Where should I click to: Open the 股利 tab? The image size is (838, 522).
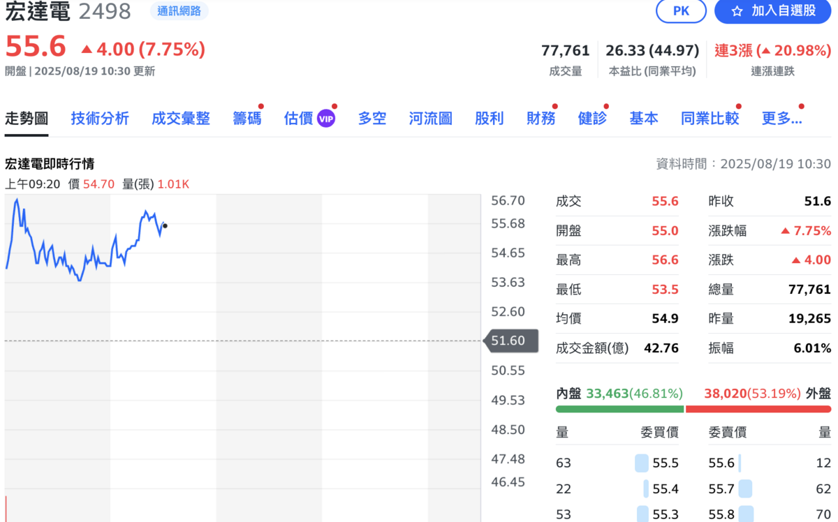[x=489, y=119]
